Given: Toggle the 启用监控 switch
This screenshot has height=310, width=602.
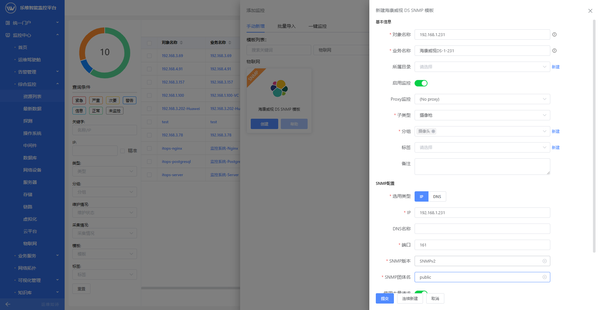Looking at the screenshot, I should [x=421, y=83].
